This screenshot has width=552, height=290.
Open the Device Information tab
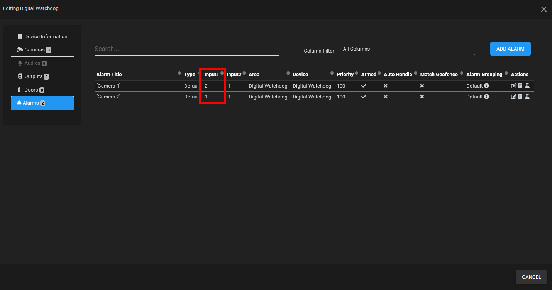[x=42, y=36]
